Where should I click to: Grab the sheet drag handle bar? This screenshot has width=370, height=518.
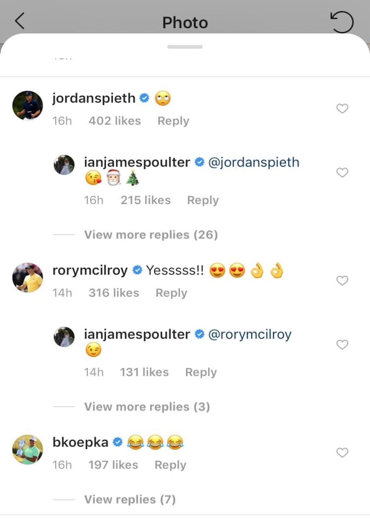[185, 47]
